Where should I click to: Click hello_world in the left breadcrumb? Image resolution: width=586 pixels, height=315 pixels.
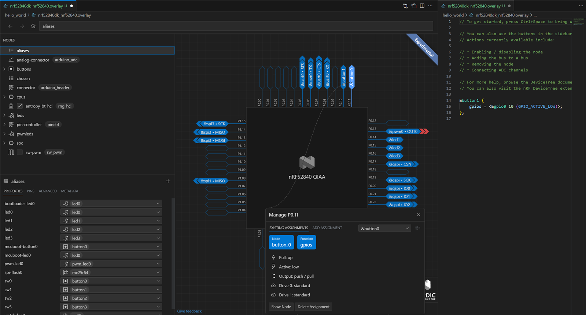pos(15,15)
